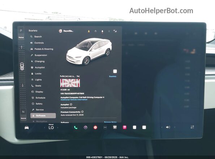Image resolution: width=215 pixels, height=159 pixels.
Task: Show Premium Connectivity info icon
Action: coord(82,112)
